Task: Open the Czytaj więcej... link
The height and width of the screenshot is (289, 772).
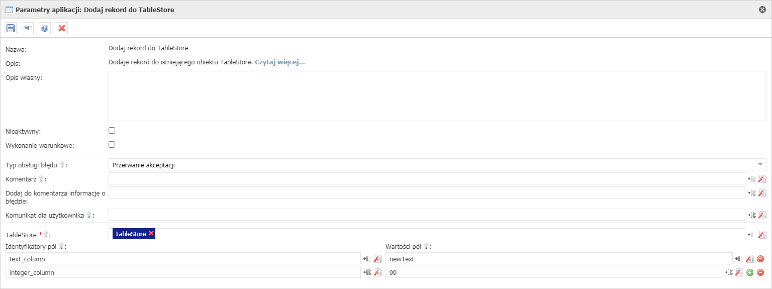Action: click(280, 63)
